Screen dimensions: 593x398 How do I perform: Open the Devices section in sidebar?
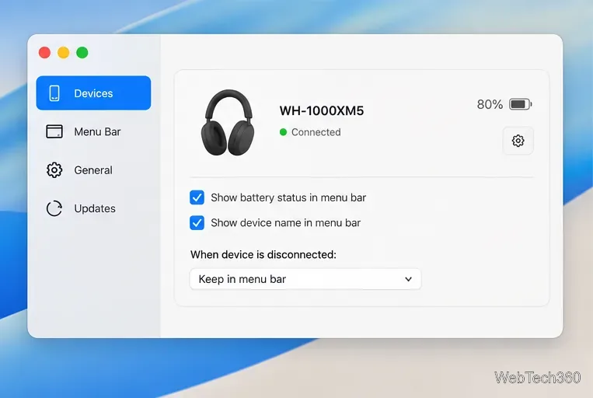(x=93, y=93)
